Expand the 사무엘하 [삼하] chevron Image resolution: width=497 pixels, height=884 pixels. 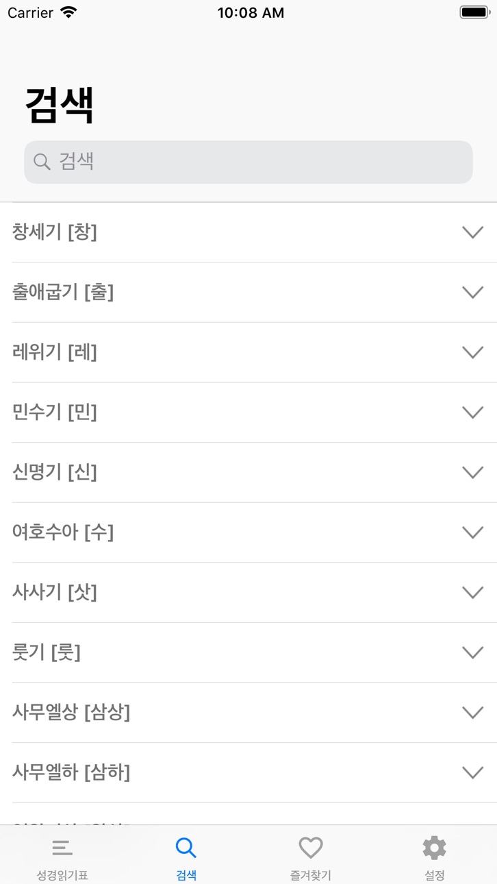click(473, 773)
